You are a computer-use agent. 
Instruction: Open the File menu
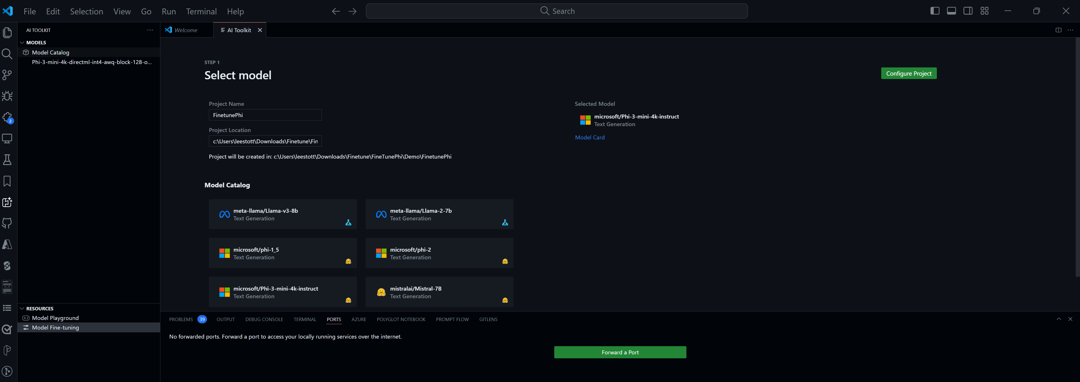[x=30, y=11]
